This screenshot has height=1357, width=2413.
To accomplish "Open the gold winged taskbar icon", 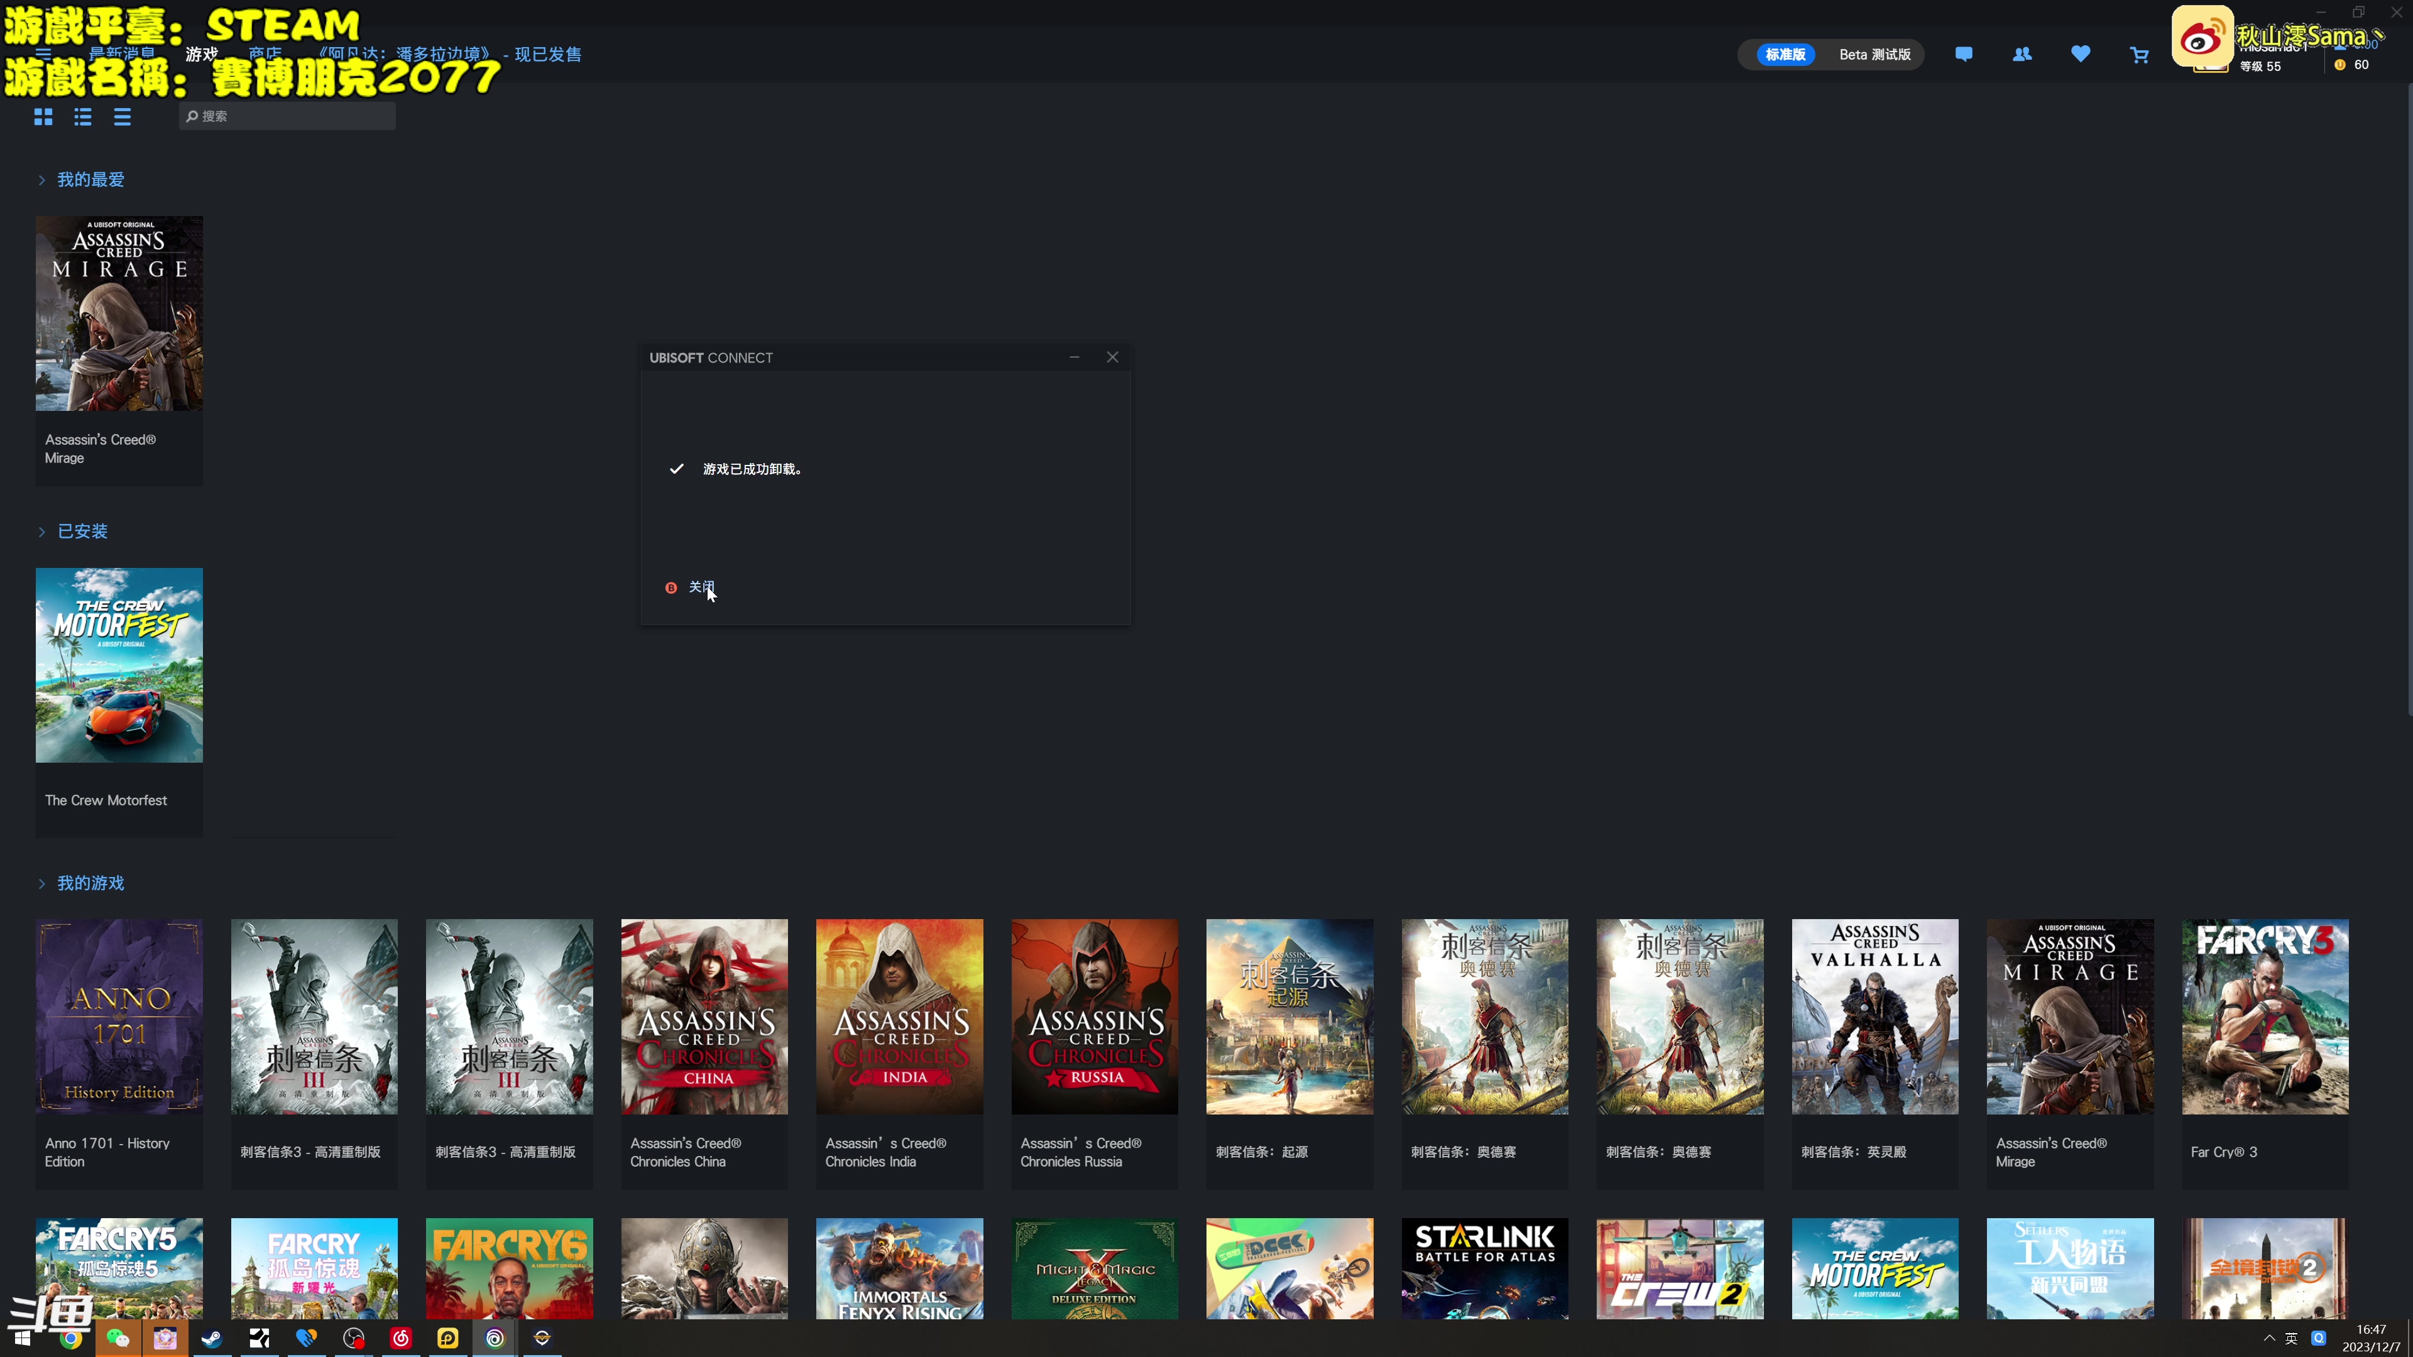I will 542,1338.
